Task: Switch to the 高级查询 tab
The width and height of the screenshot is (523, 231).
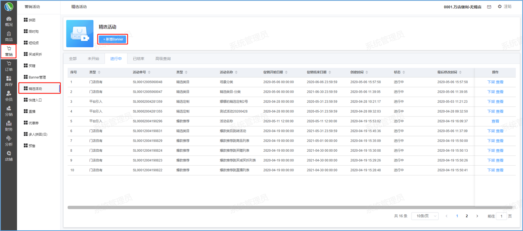Action: click(163, 59)
